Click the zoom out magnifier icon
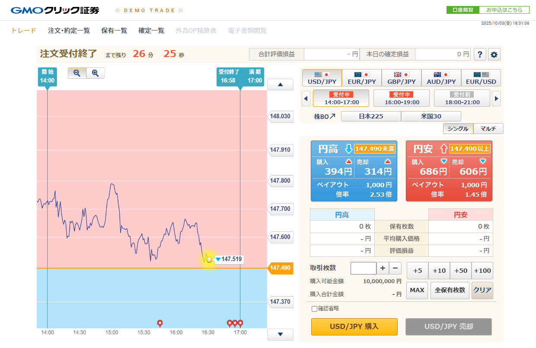This screenshot has height=348, width=536. pyautogui.click(x=77, y=73)
